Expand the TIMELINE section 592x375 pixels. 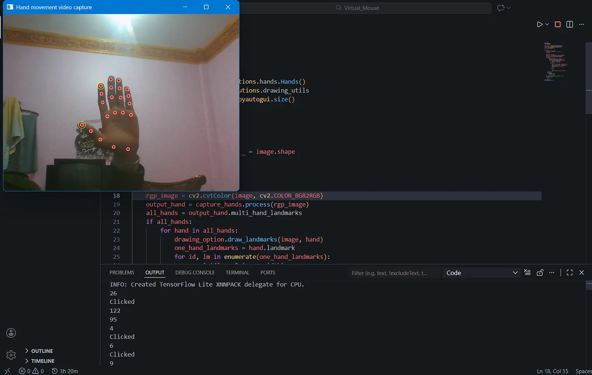click(x=42, y=361)
